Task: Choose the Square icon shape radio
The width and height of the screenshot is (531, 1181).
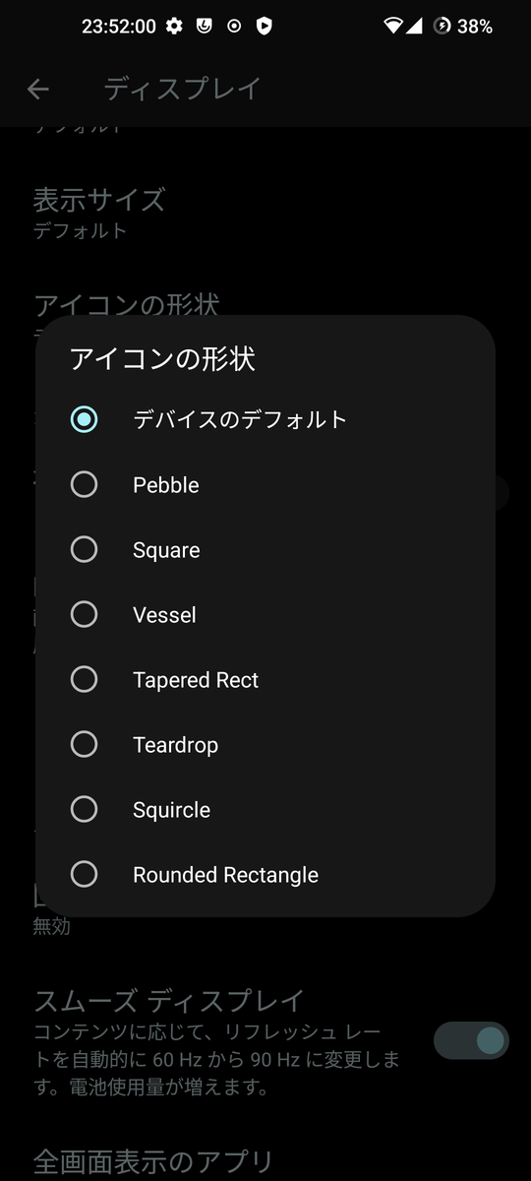Action: (85, 549)
